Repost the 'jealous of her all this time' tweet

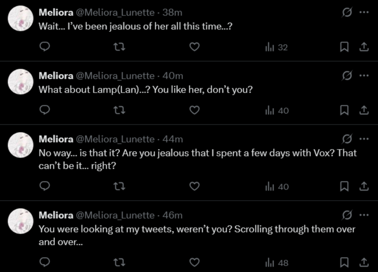pos(120,47)
